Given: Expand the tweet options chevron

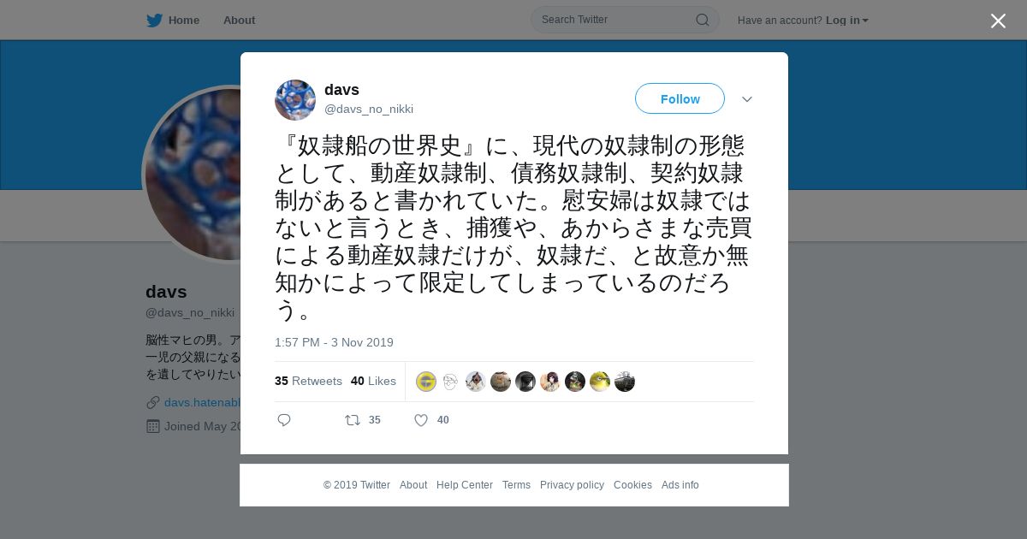Looking at the screenshot, I should coord(747,99).
